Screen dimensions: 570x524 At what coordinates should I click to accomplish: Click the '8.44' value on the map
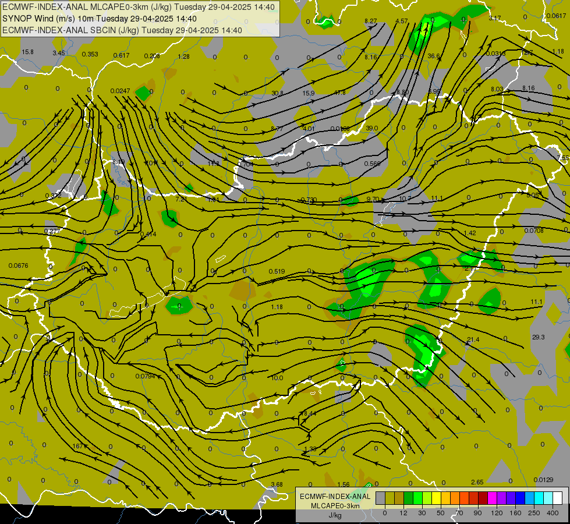point(309,413)
